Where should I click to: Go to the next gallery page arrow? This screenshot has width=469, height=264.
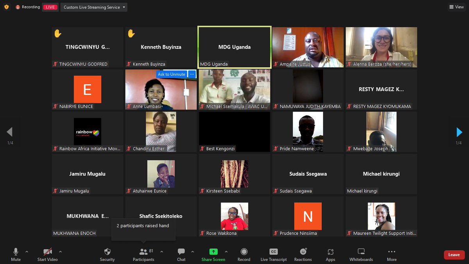459,132
